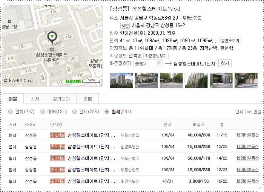Click the 출발지 input field
This screenshot has width=264, height=192.
coord(148,64)
